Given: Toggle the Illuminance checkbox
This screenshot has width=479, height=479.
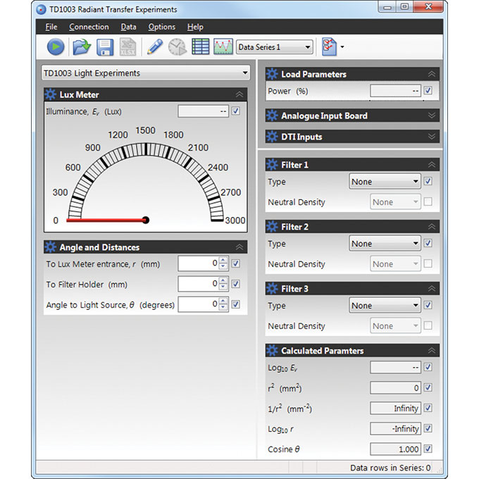Looking at the screenshot, I should [x=235, y=111].
